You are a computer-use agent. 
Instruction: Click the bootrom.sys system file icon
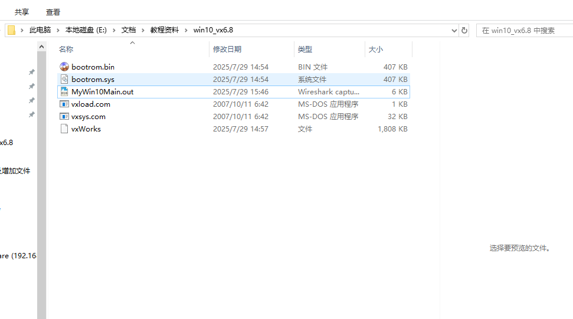(64, 79)
